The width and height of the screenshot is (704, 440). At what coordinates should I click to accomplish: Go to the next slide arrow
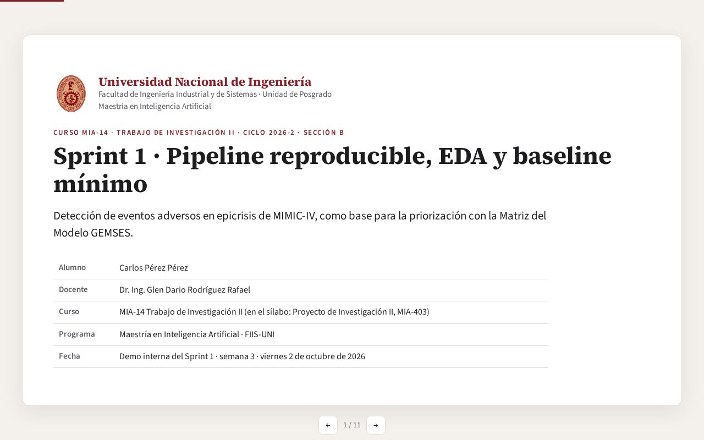click(376, 425)
